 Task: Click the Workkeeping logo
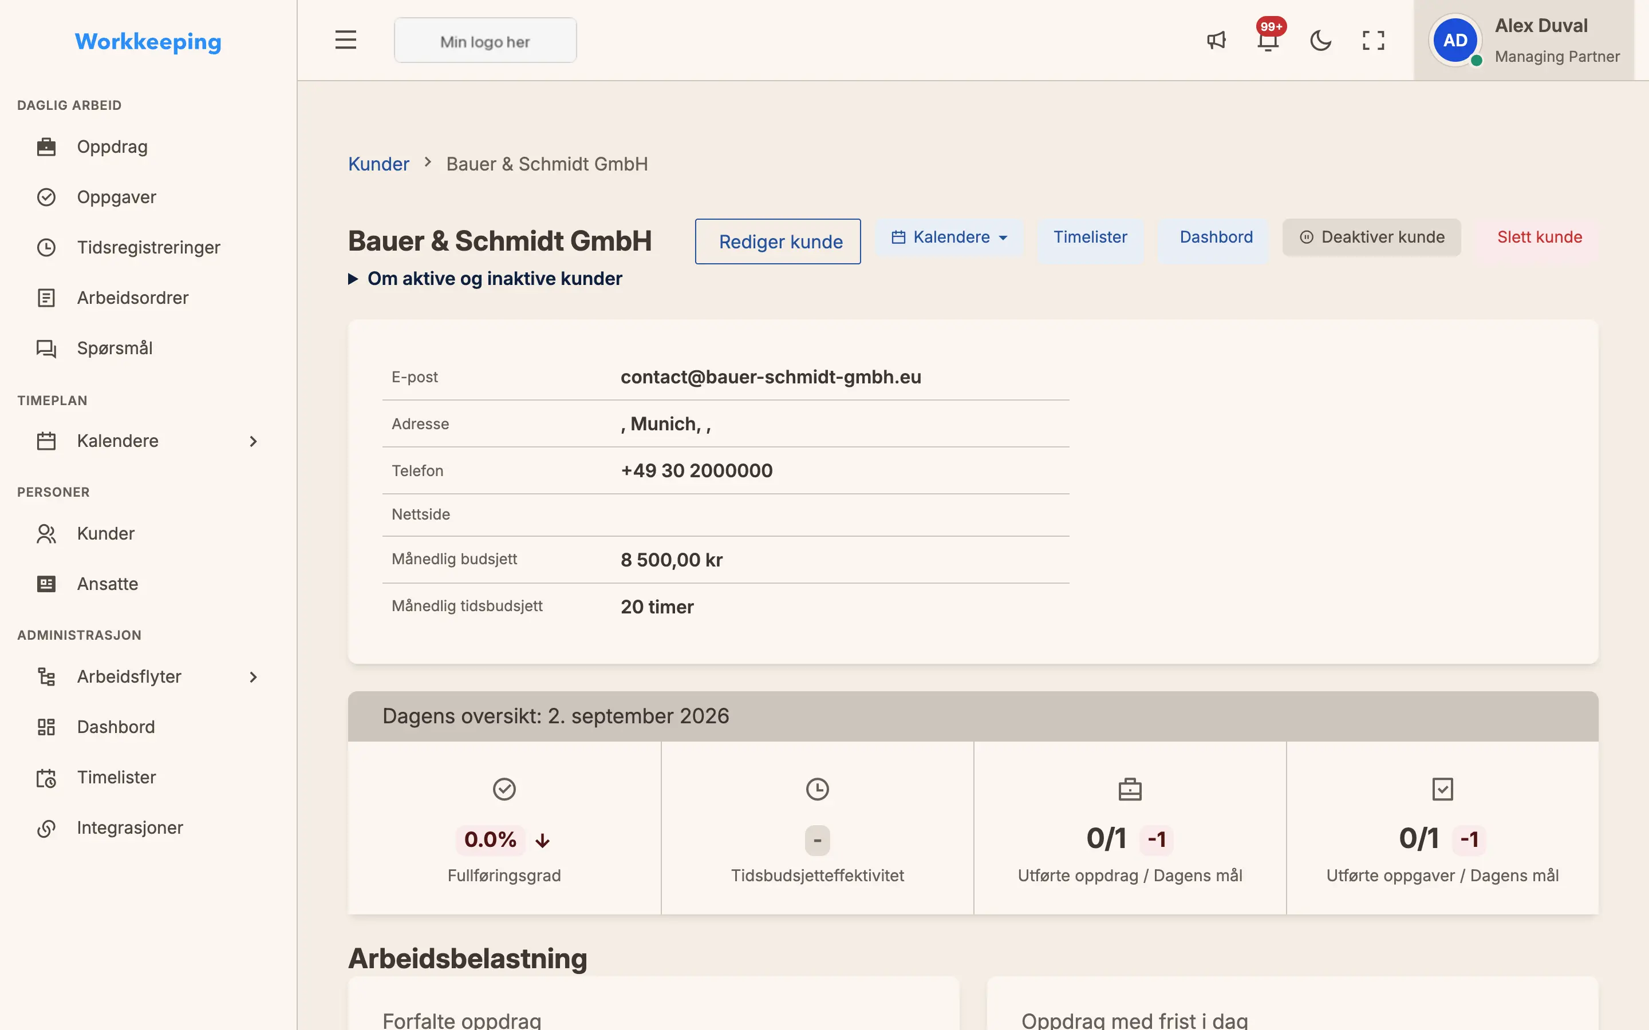(148, 42)
